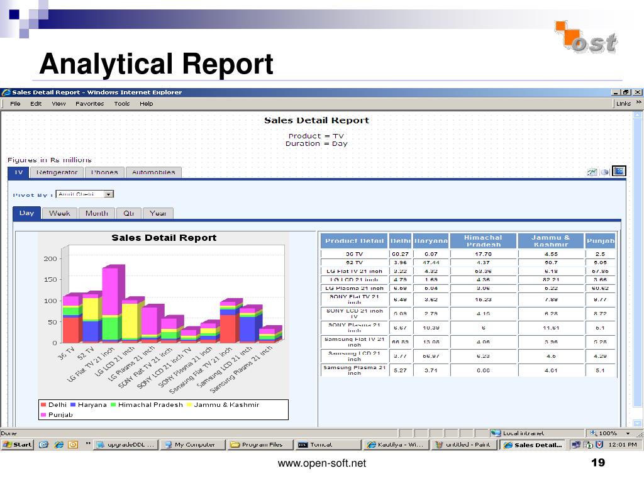This screenshot has width=644, height=483.
Task: Click the Product Detail column header
Action: point(354,241)
